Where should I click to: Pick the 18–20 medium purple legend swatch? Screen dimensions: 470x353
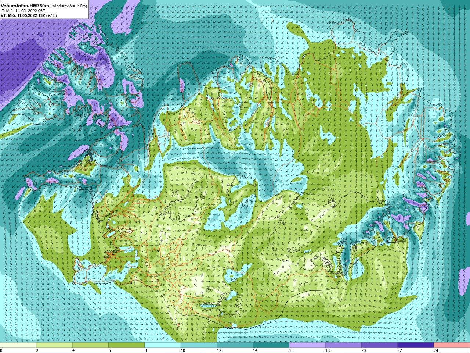(344, 345)
